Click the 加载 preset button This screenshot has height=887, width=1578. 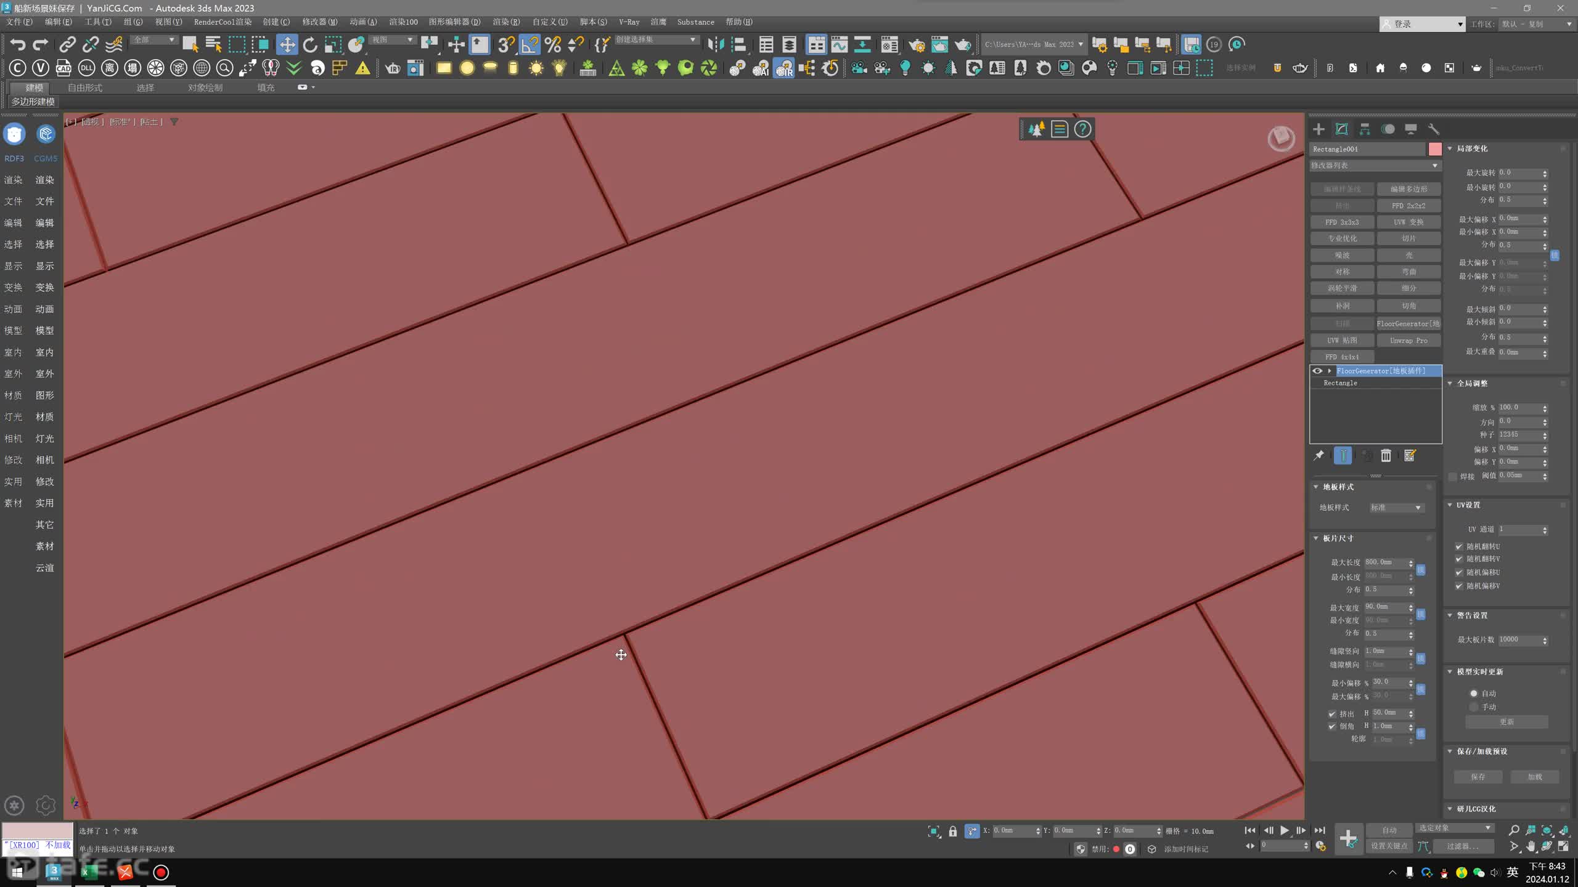1535,777
